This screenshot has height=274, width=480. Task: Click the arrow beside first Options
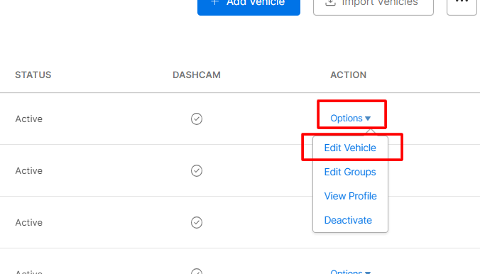[368, 119]
